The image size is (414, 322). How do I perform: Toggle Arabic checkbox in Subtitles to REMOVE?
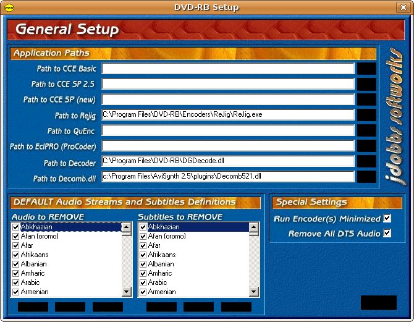143,282
